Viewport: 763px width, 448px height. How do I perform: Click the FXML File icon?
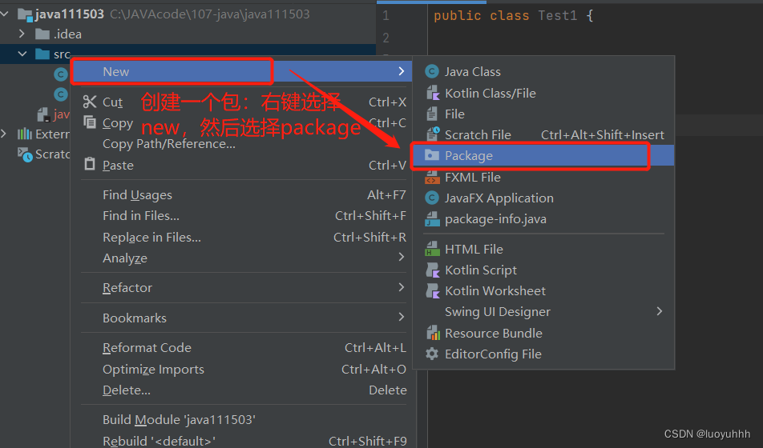[x=432, y=177]
